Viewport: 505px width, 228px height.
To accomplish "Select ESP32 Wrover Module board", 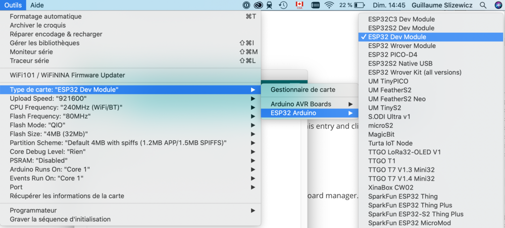I will point(431,46).
